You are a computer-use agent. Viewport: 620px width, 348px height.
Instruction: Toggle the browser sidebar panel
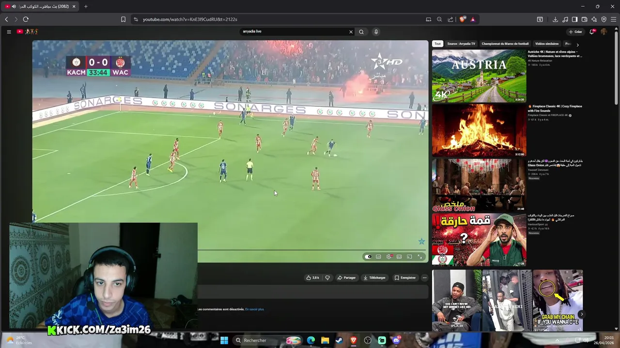[x=574, y=19]
